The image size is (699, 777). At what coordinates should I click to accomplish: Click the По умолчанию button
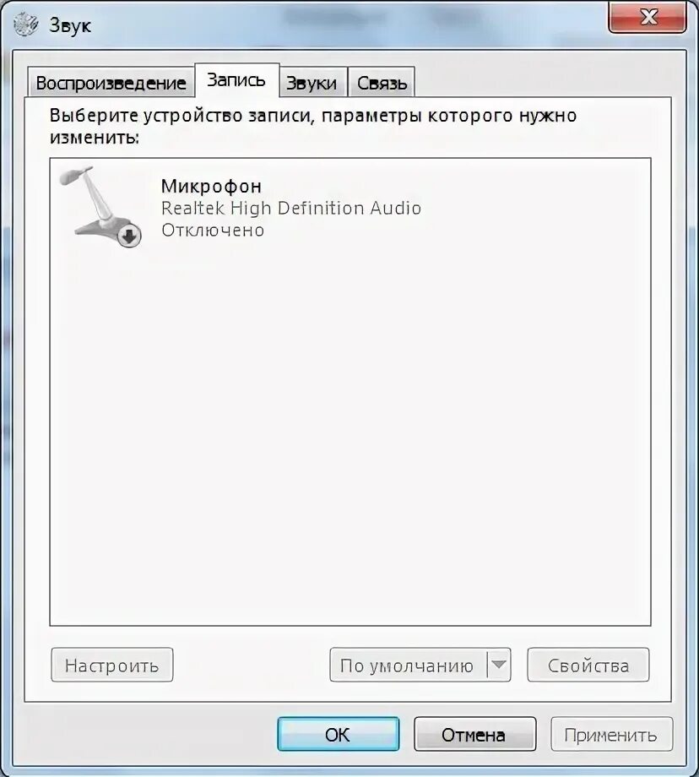pyautogui.click(x=409, y=665)
